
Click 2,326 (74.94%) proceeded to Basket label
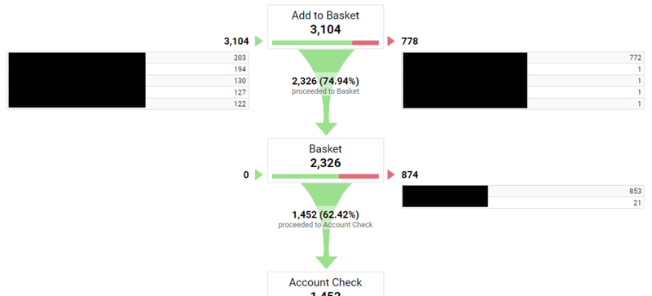[325, 86]
